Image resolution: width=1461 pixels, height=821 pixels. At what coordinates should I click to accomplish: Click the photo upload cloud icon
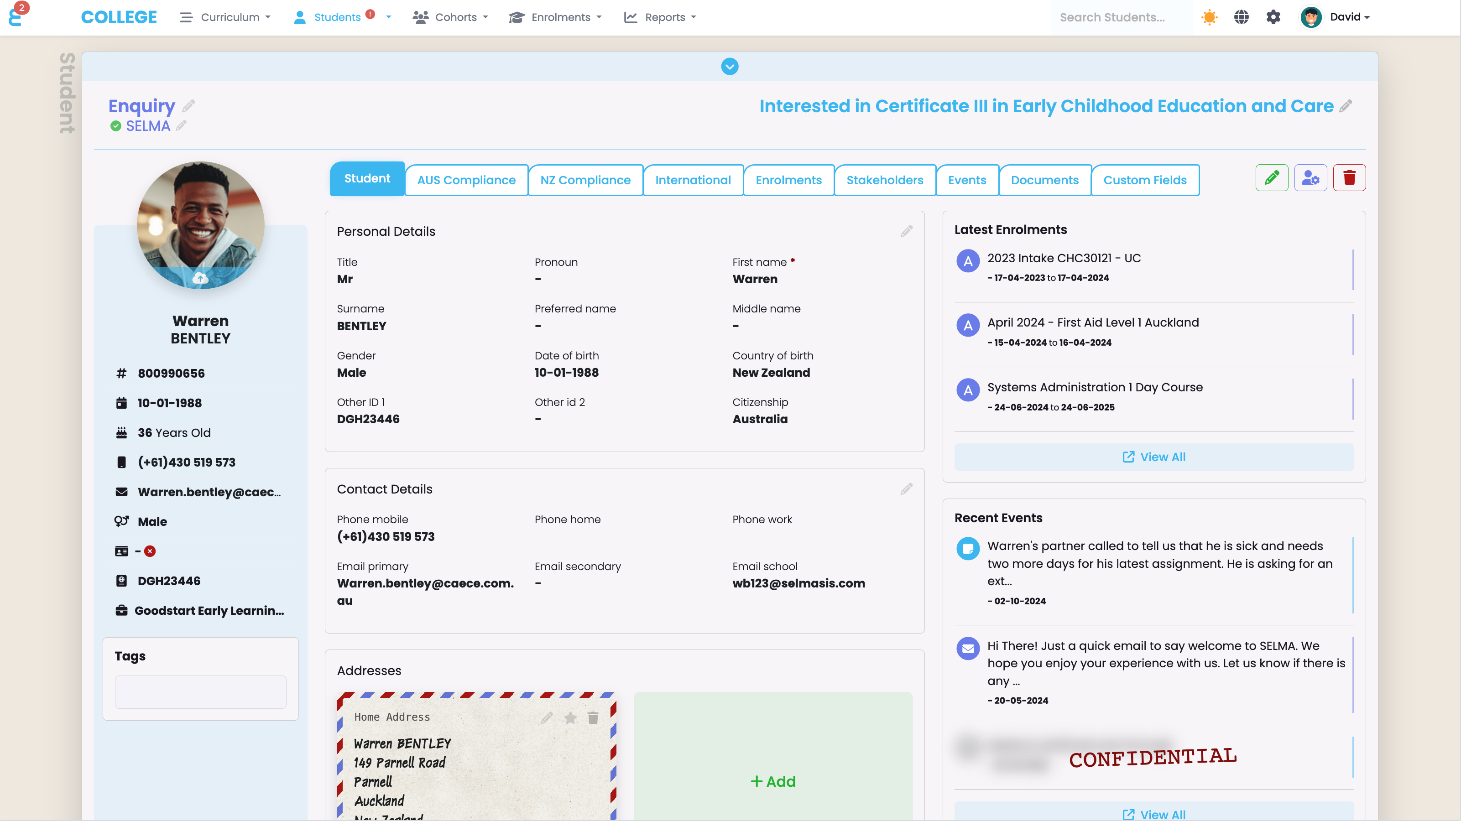tap(200, 278)
